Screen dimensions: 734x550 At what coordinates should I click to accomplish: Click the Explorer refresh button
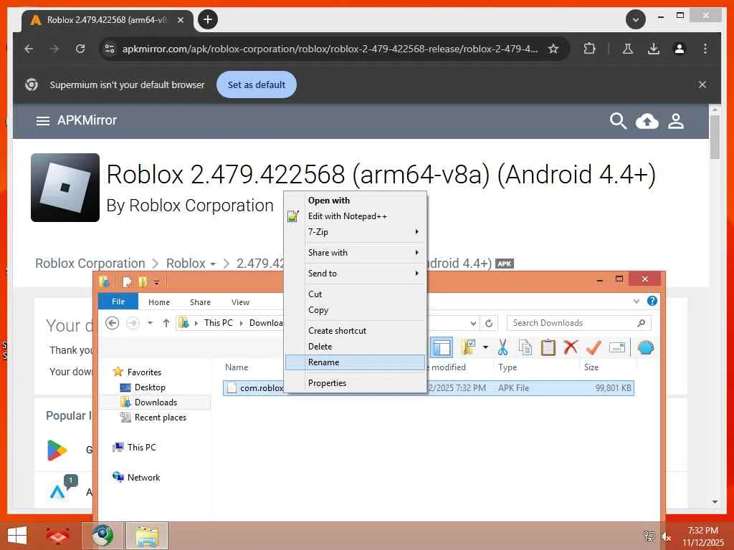489,323
